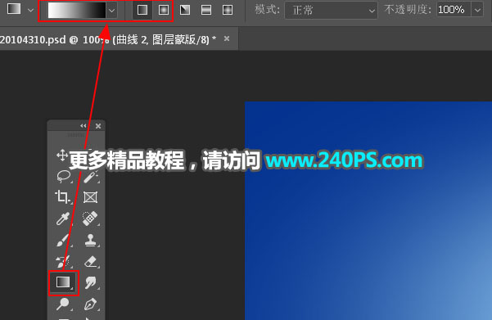Screen dimensions: 492x320
Task: Select the Spot Healing Brush tool
Action: [90, 219]
